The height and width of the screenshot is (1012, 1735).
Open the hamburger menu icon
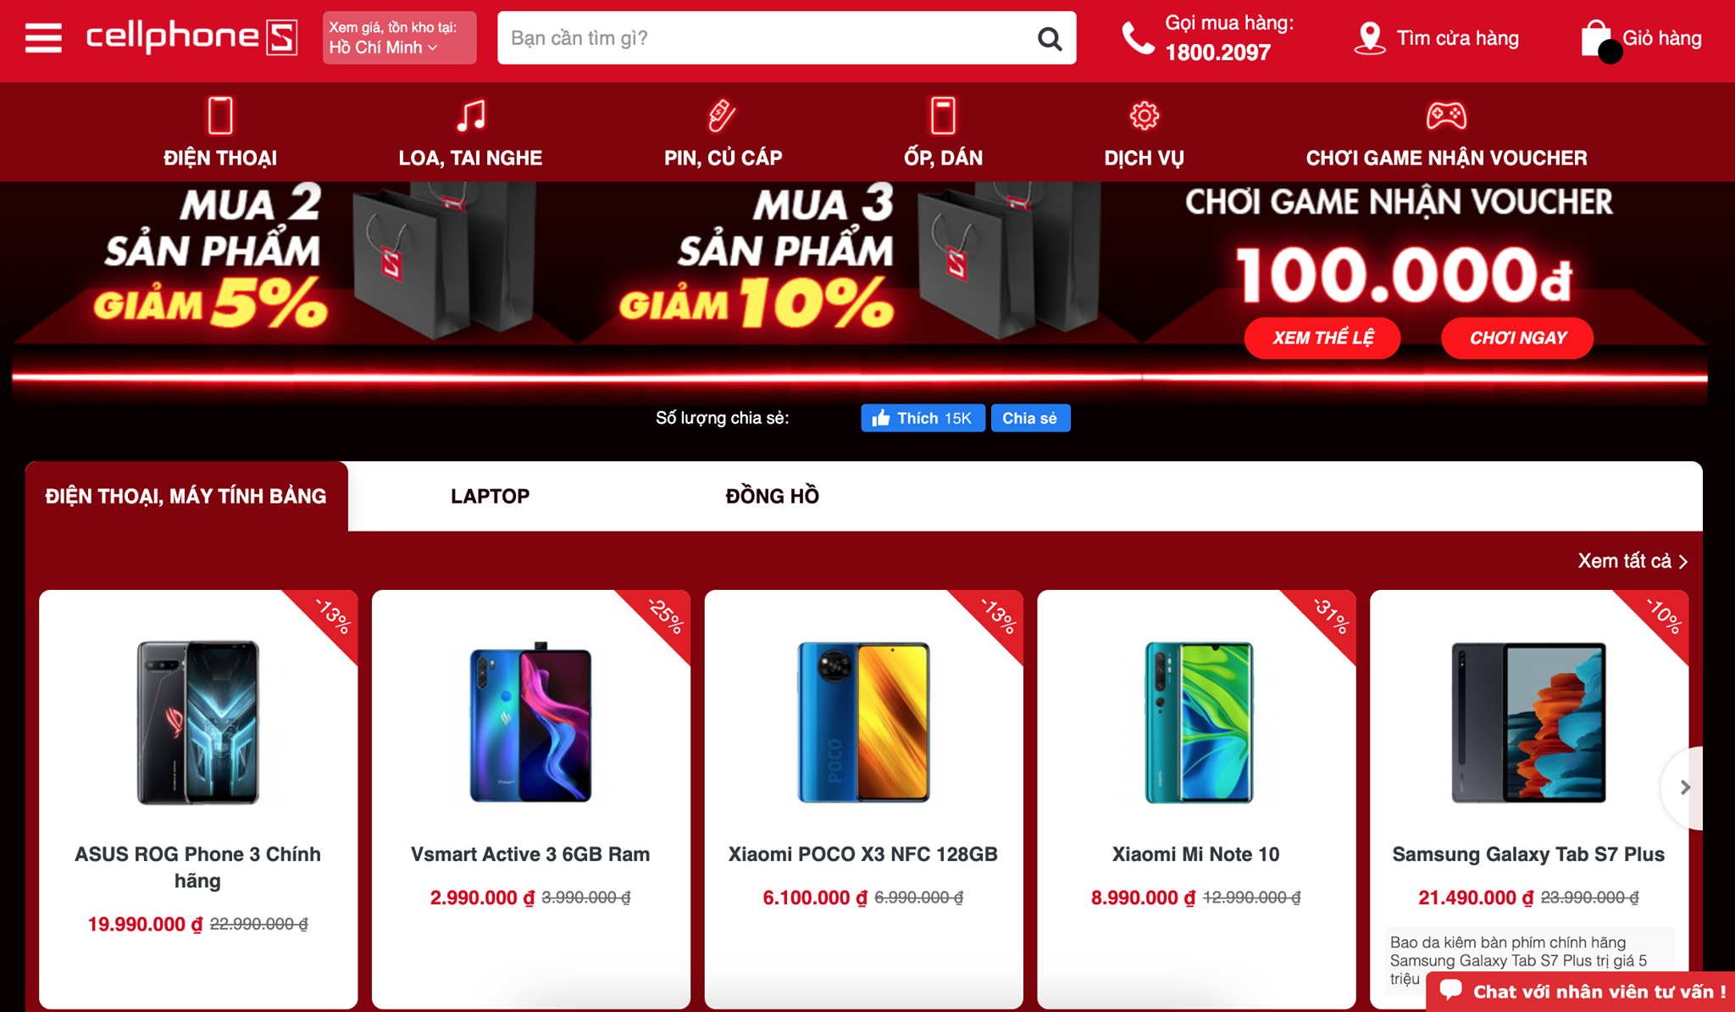[x=43, y=38]
